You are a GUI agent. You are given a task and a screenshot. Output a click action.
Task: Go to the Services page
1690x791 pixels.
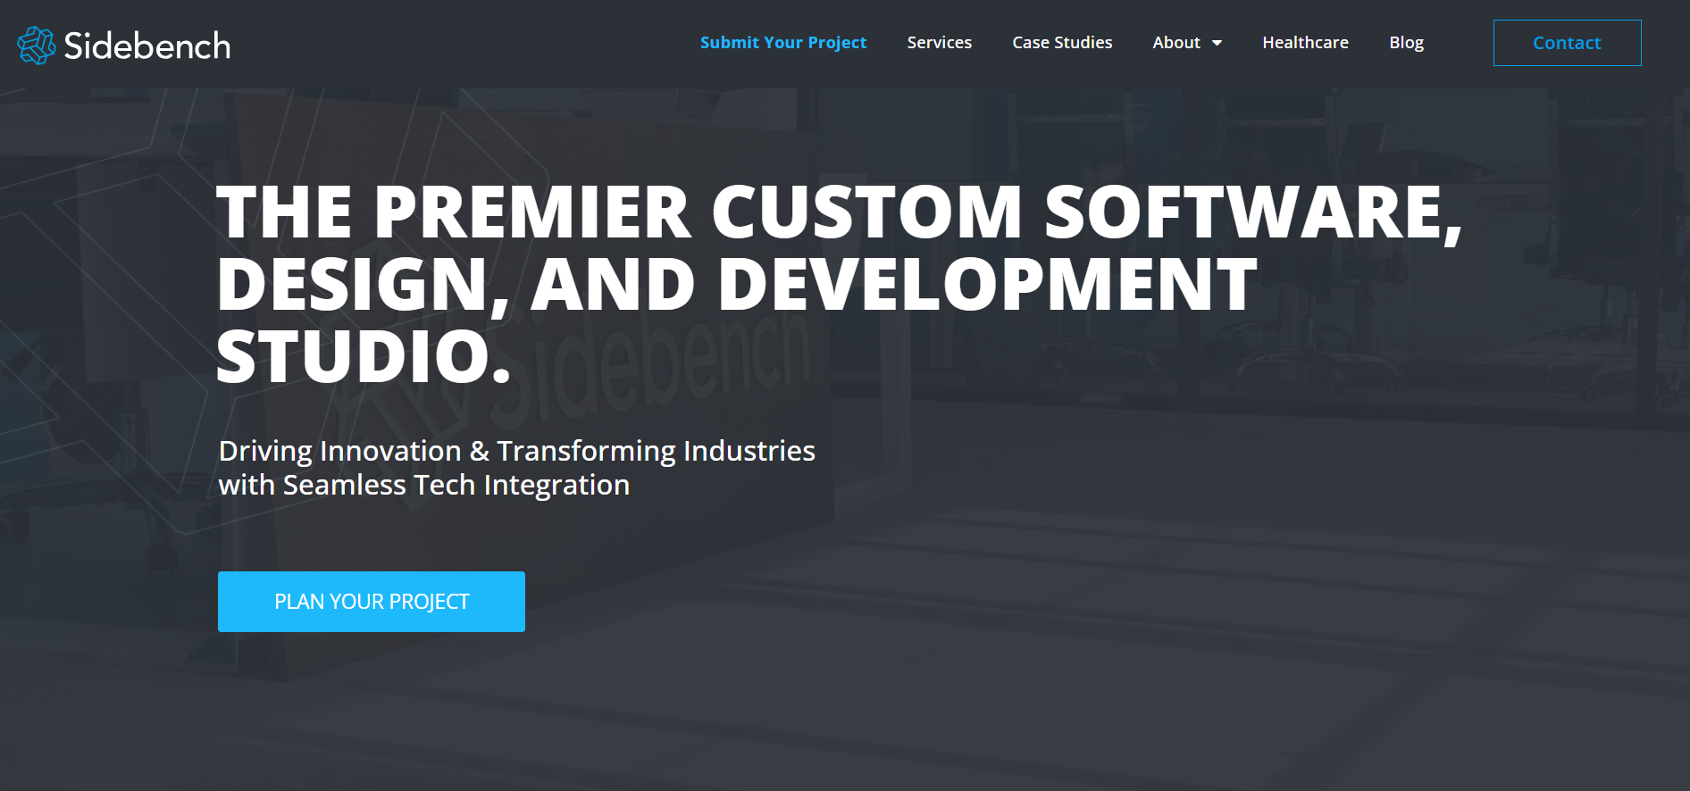pyautogui.click(x=940, y=43)
